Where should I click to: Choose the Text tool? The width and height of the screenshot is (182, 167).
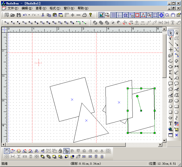coord(170,124)
